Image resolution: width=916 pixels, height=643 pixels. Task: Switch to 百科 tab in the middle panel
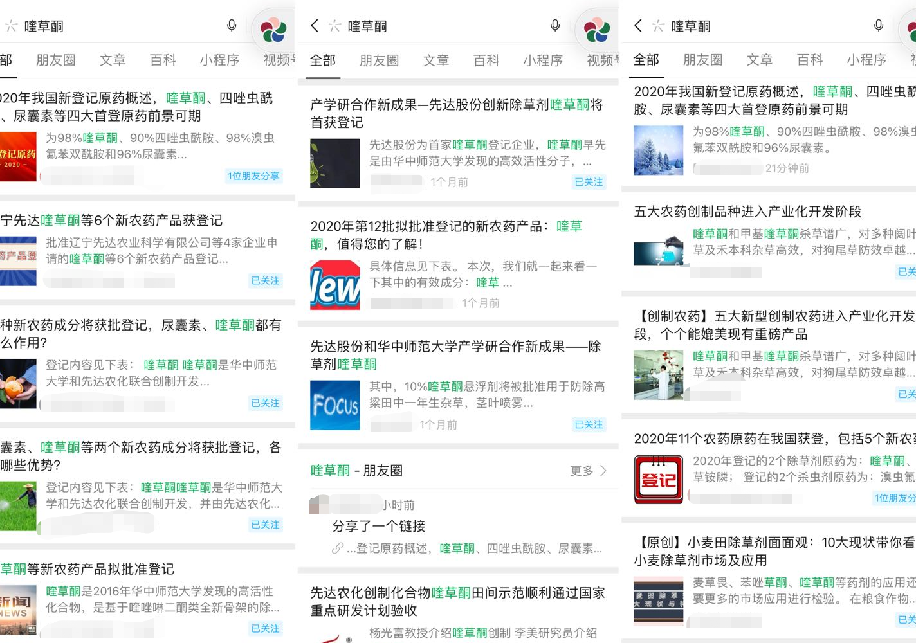coord(486,60)
